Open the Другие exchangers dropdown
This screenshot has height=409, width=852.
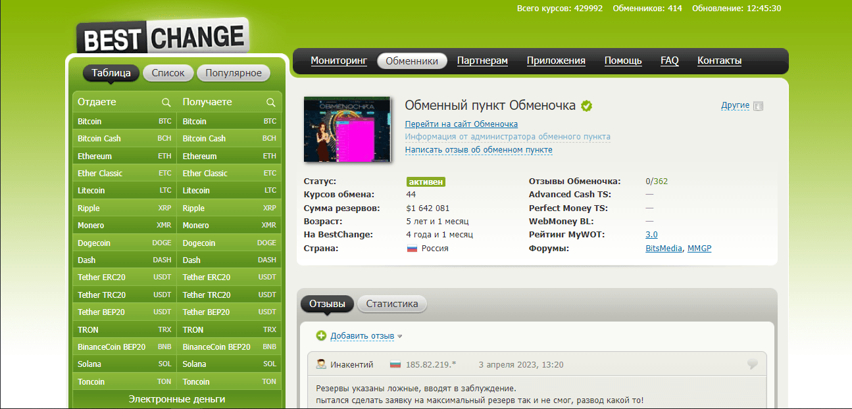735,105
